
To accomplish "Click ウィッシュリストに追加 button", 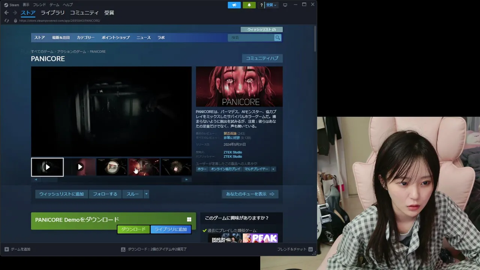I will click(61, 194).
